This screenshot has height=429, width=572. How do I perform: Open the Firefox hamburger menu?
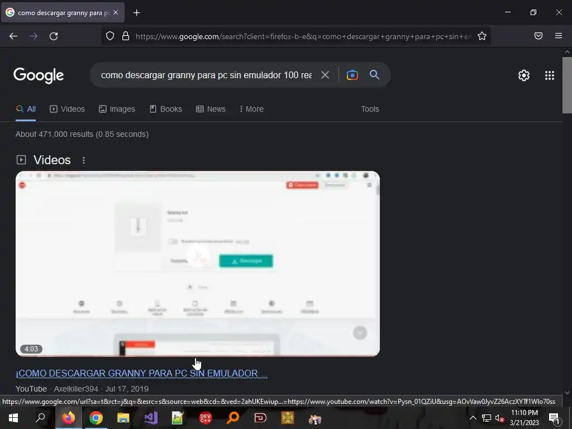point(558,36)
